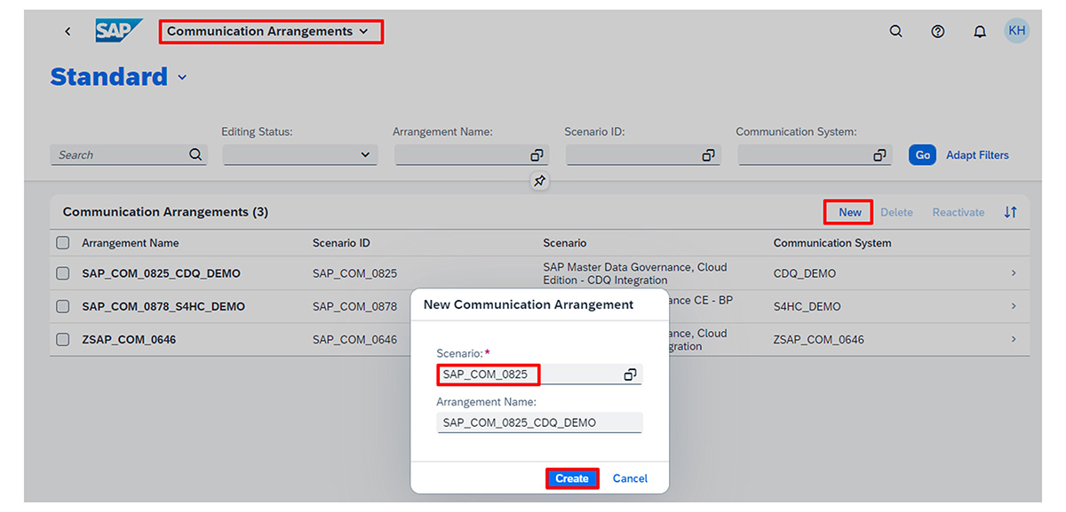1066x512 pixels.
Task: Open value help for Communication System filter
Action: click(879, 155)
